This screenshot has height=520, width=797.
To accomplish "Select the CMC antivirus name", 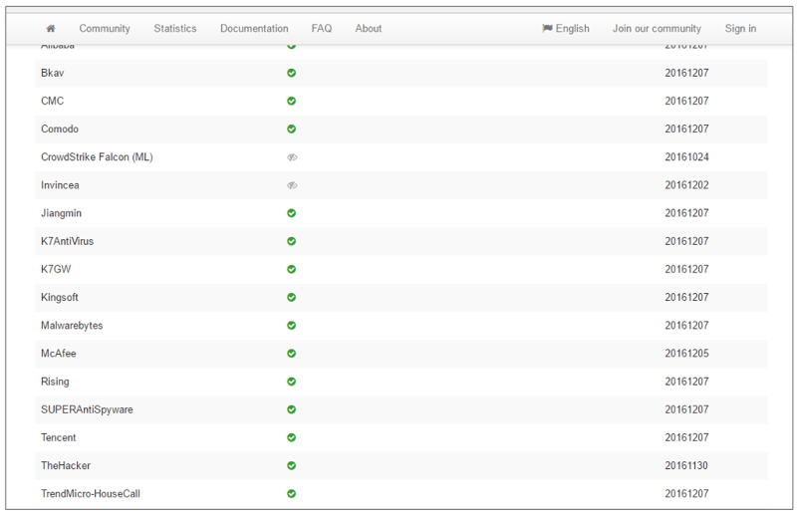I will click(x=53, y=101).
